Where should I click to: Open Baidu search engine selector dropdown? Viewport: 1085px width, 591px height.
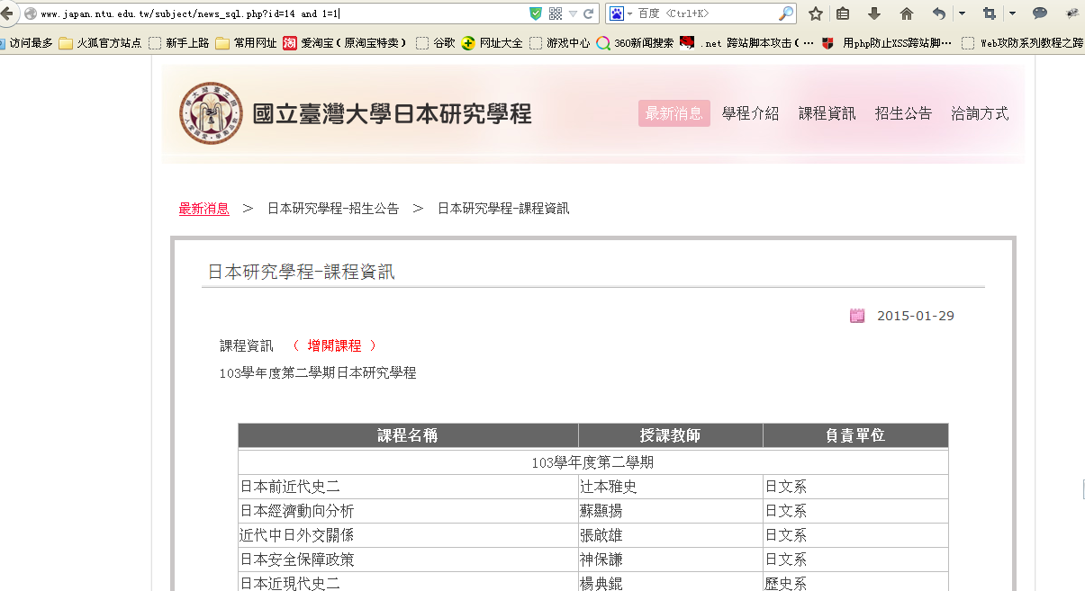621,13
